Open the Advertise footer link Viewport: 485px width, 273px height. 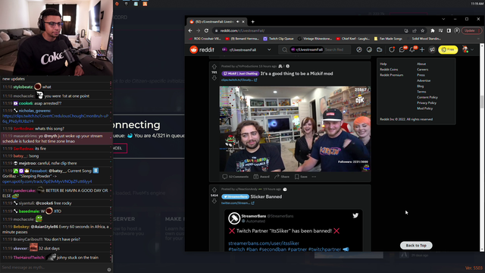tap(424, 81)
